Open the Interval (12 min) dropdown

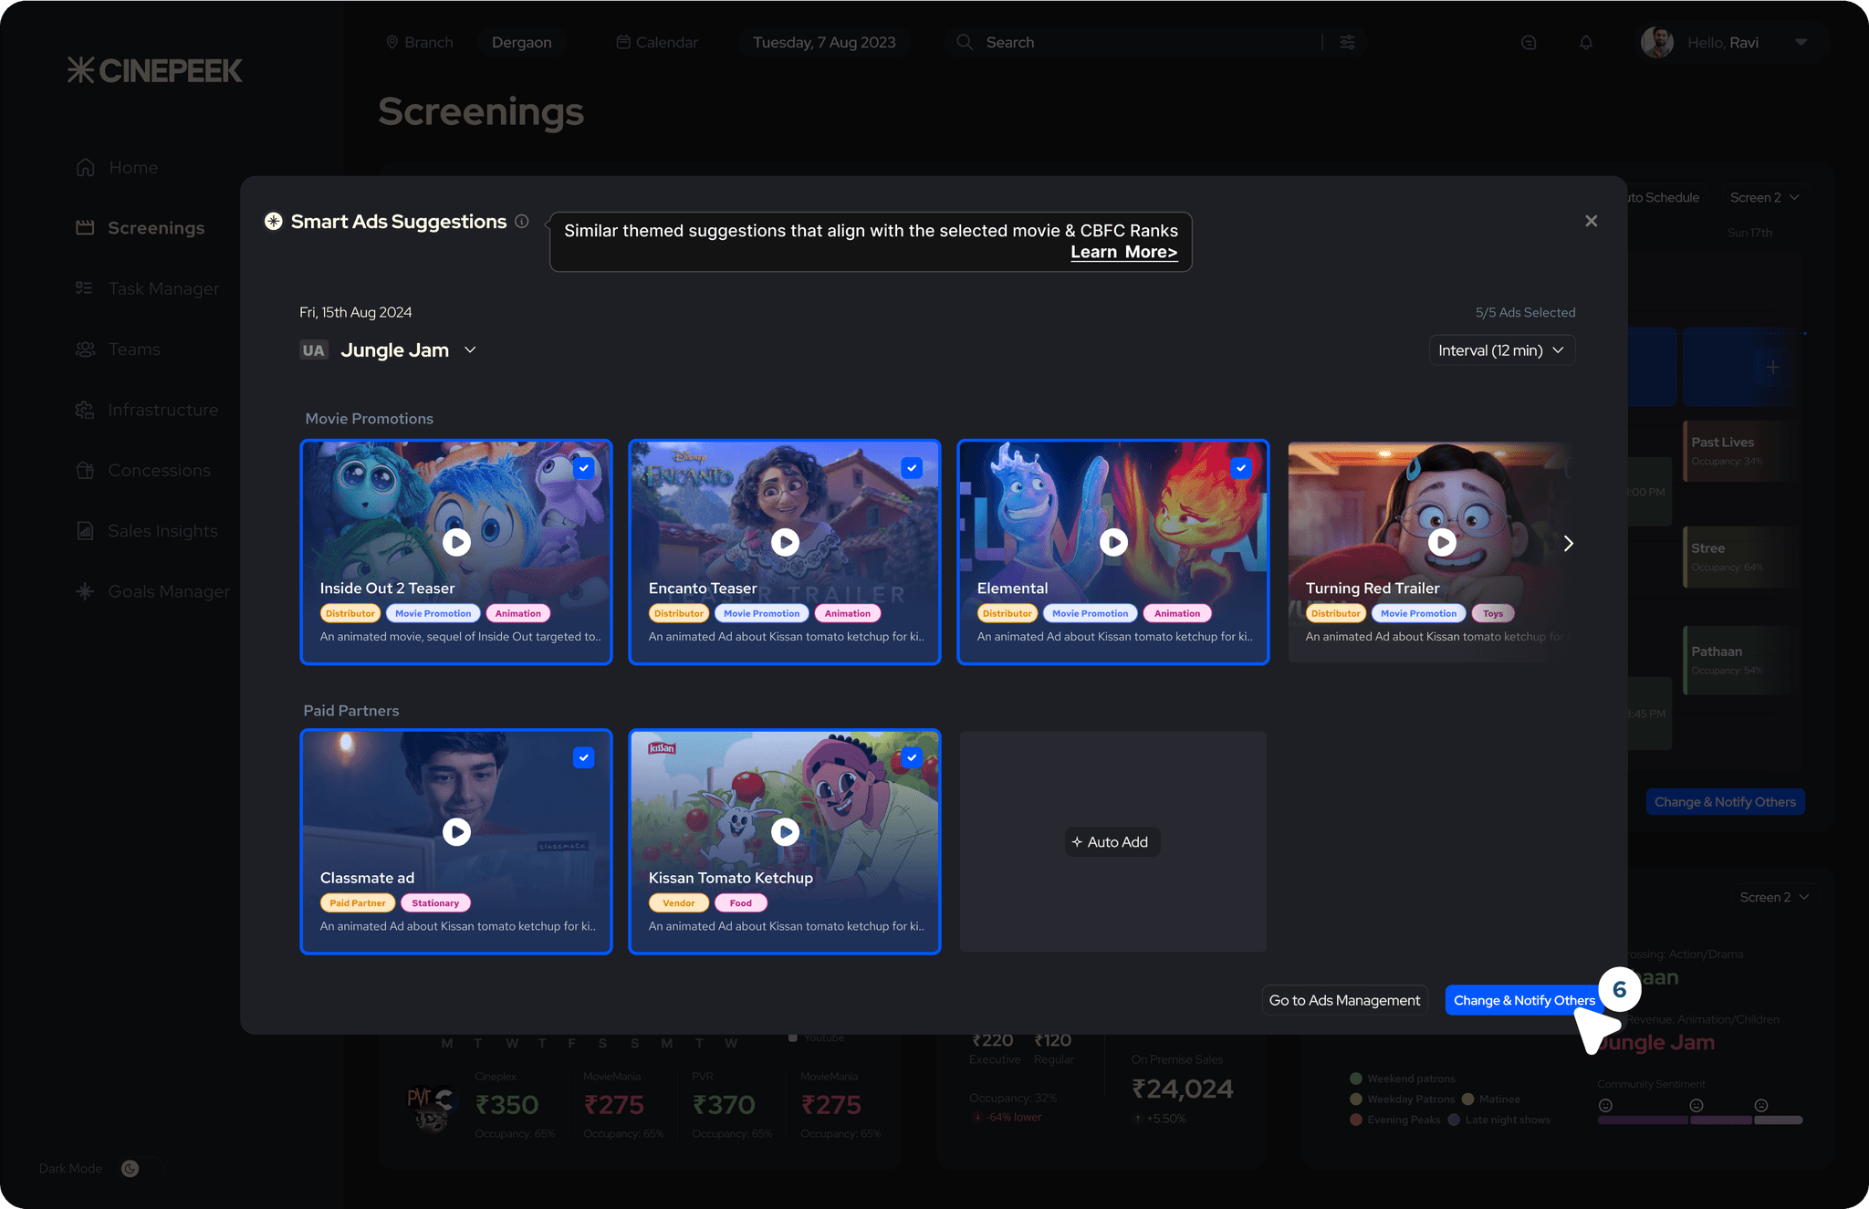1502,350
